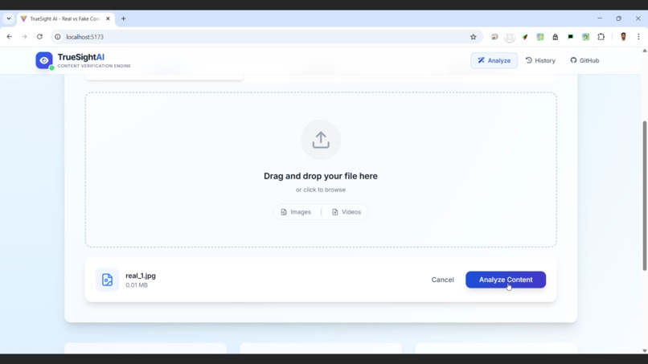The width and height of the screenshot is (648, 364).
Task: Click the black rectangle extension icon
Action: 570,37
